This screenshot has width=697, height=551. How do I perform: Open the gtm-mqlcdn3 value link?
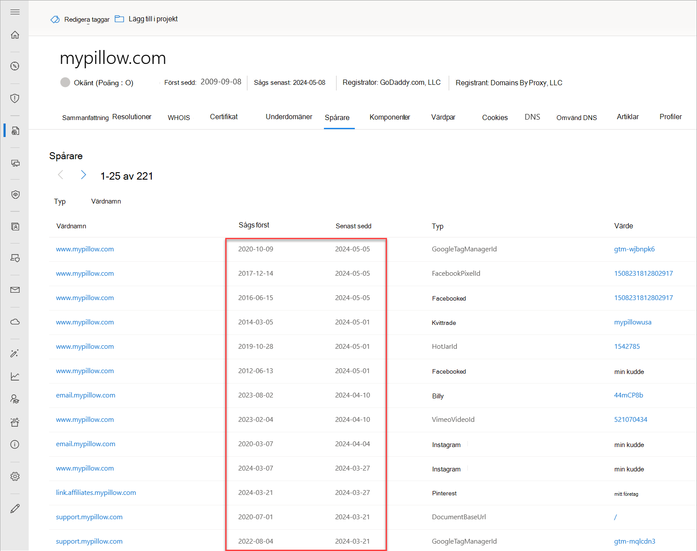(x=634, y=541)
